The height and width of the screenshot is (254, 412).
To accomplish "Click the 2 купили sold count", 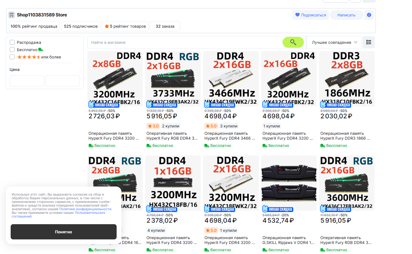I will 171,126.
